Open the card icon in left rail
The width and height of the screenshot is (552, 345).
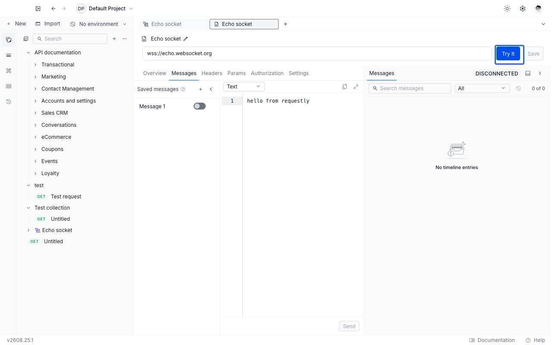pos(9,86)
